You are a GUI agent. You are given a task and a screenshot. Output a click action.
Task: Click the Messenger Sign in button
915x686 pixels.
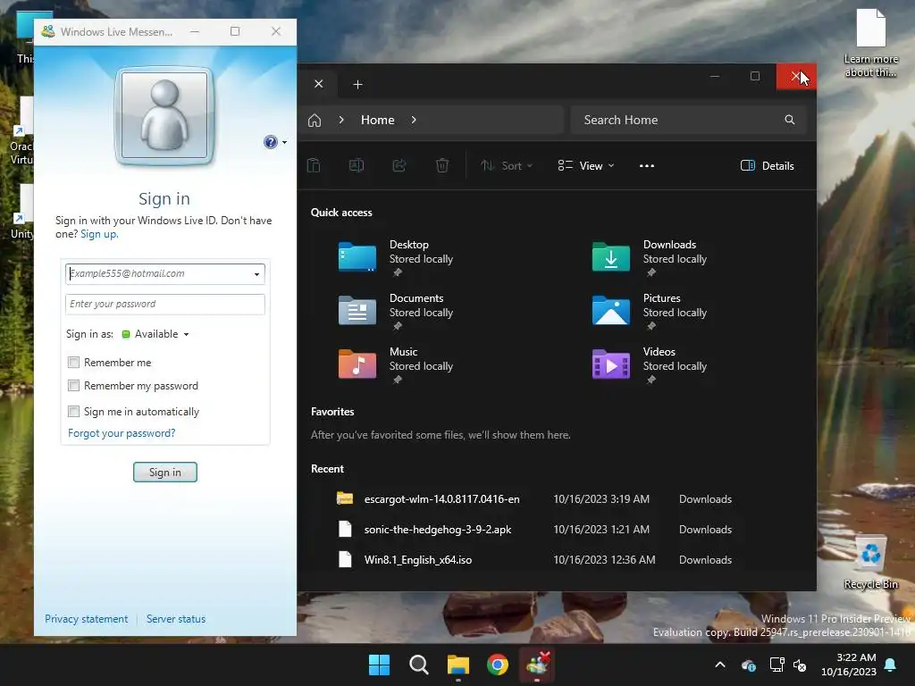point(165,472)
